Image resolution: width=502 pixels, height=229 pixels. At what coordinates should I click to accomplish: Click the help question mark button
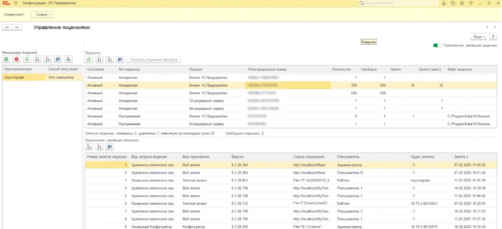(493, 36)
